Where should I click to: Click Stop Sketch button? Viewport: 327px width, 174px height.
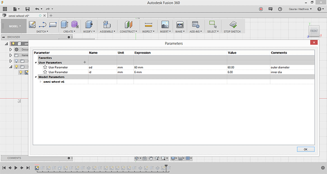point(232,26)
